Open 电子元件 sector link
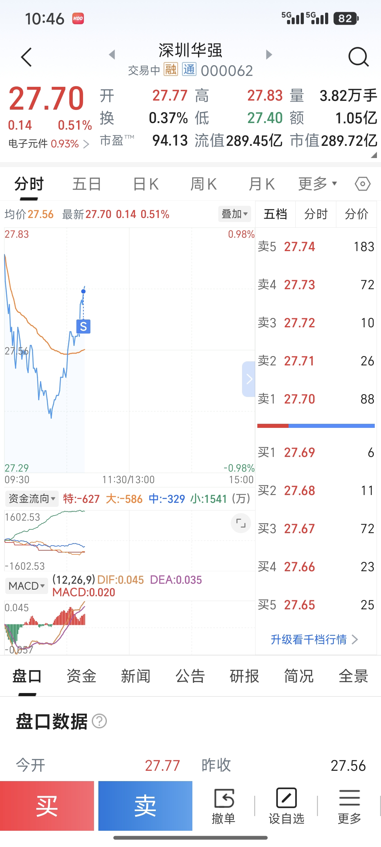Viewport: 381px width, 847px height. (x=49, y=144)
